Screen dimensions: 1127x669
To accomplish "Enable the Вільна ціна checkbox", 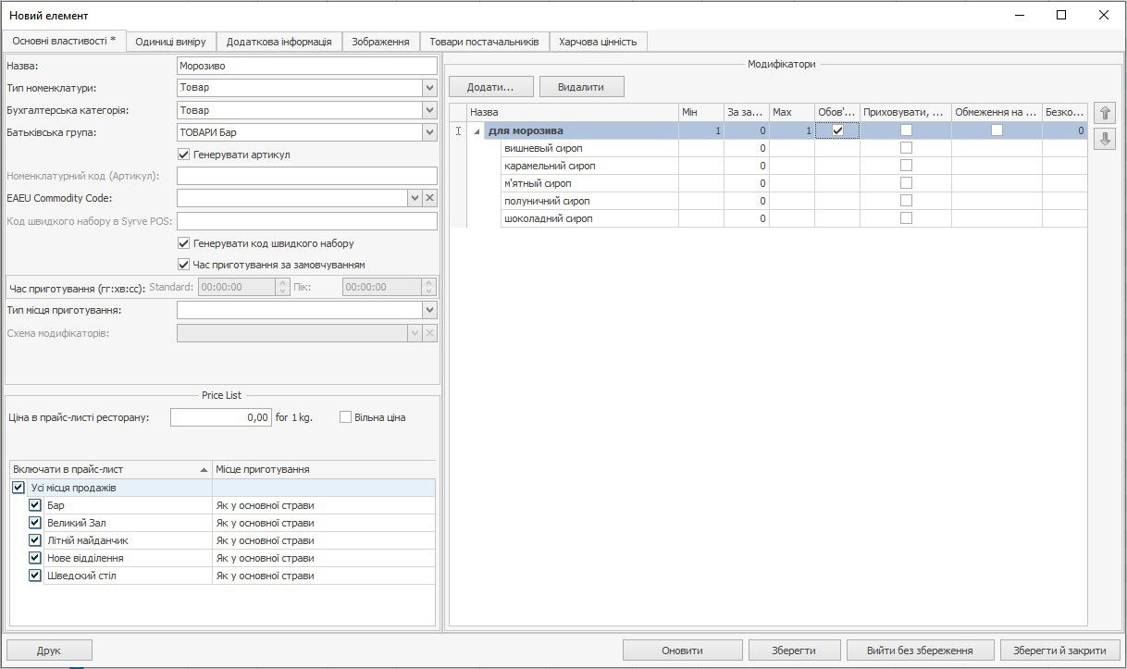I will point(346,417).
